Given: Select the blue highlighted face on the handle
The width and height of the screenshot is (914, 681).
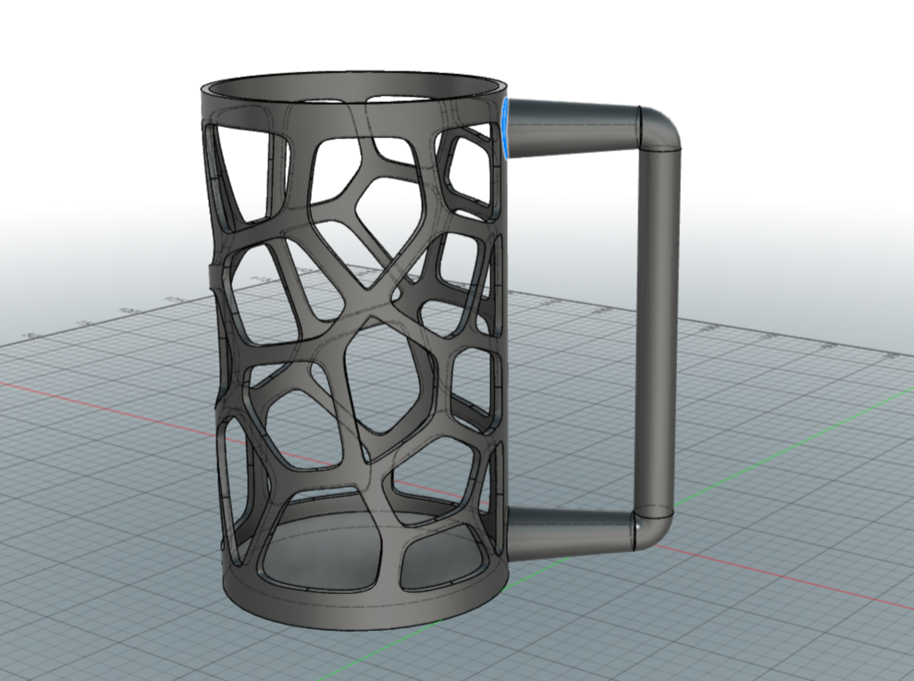Looking at the screenshot, I should click(506, 128).
